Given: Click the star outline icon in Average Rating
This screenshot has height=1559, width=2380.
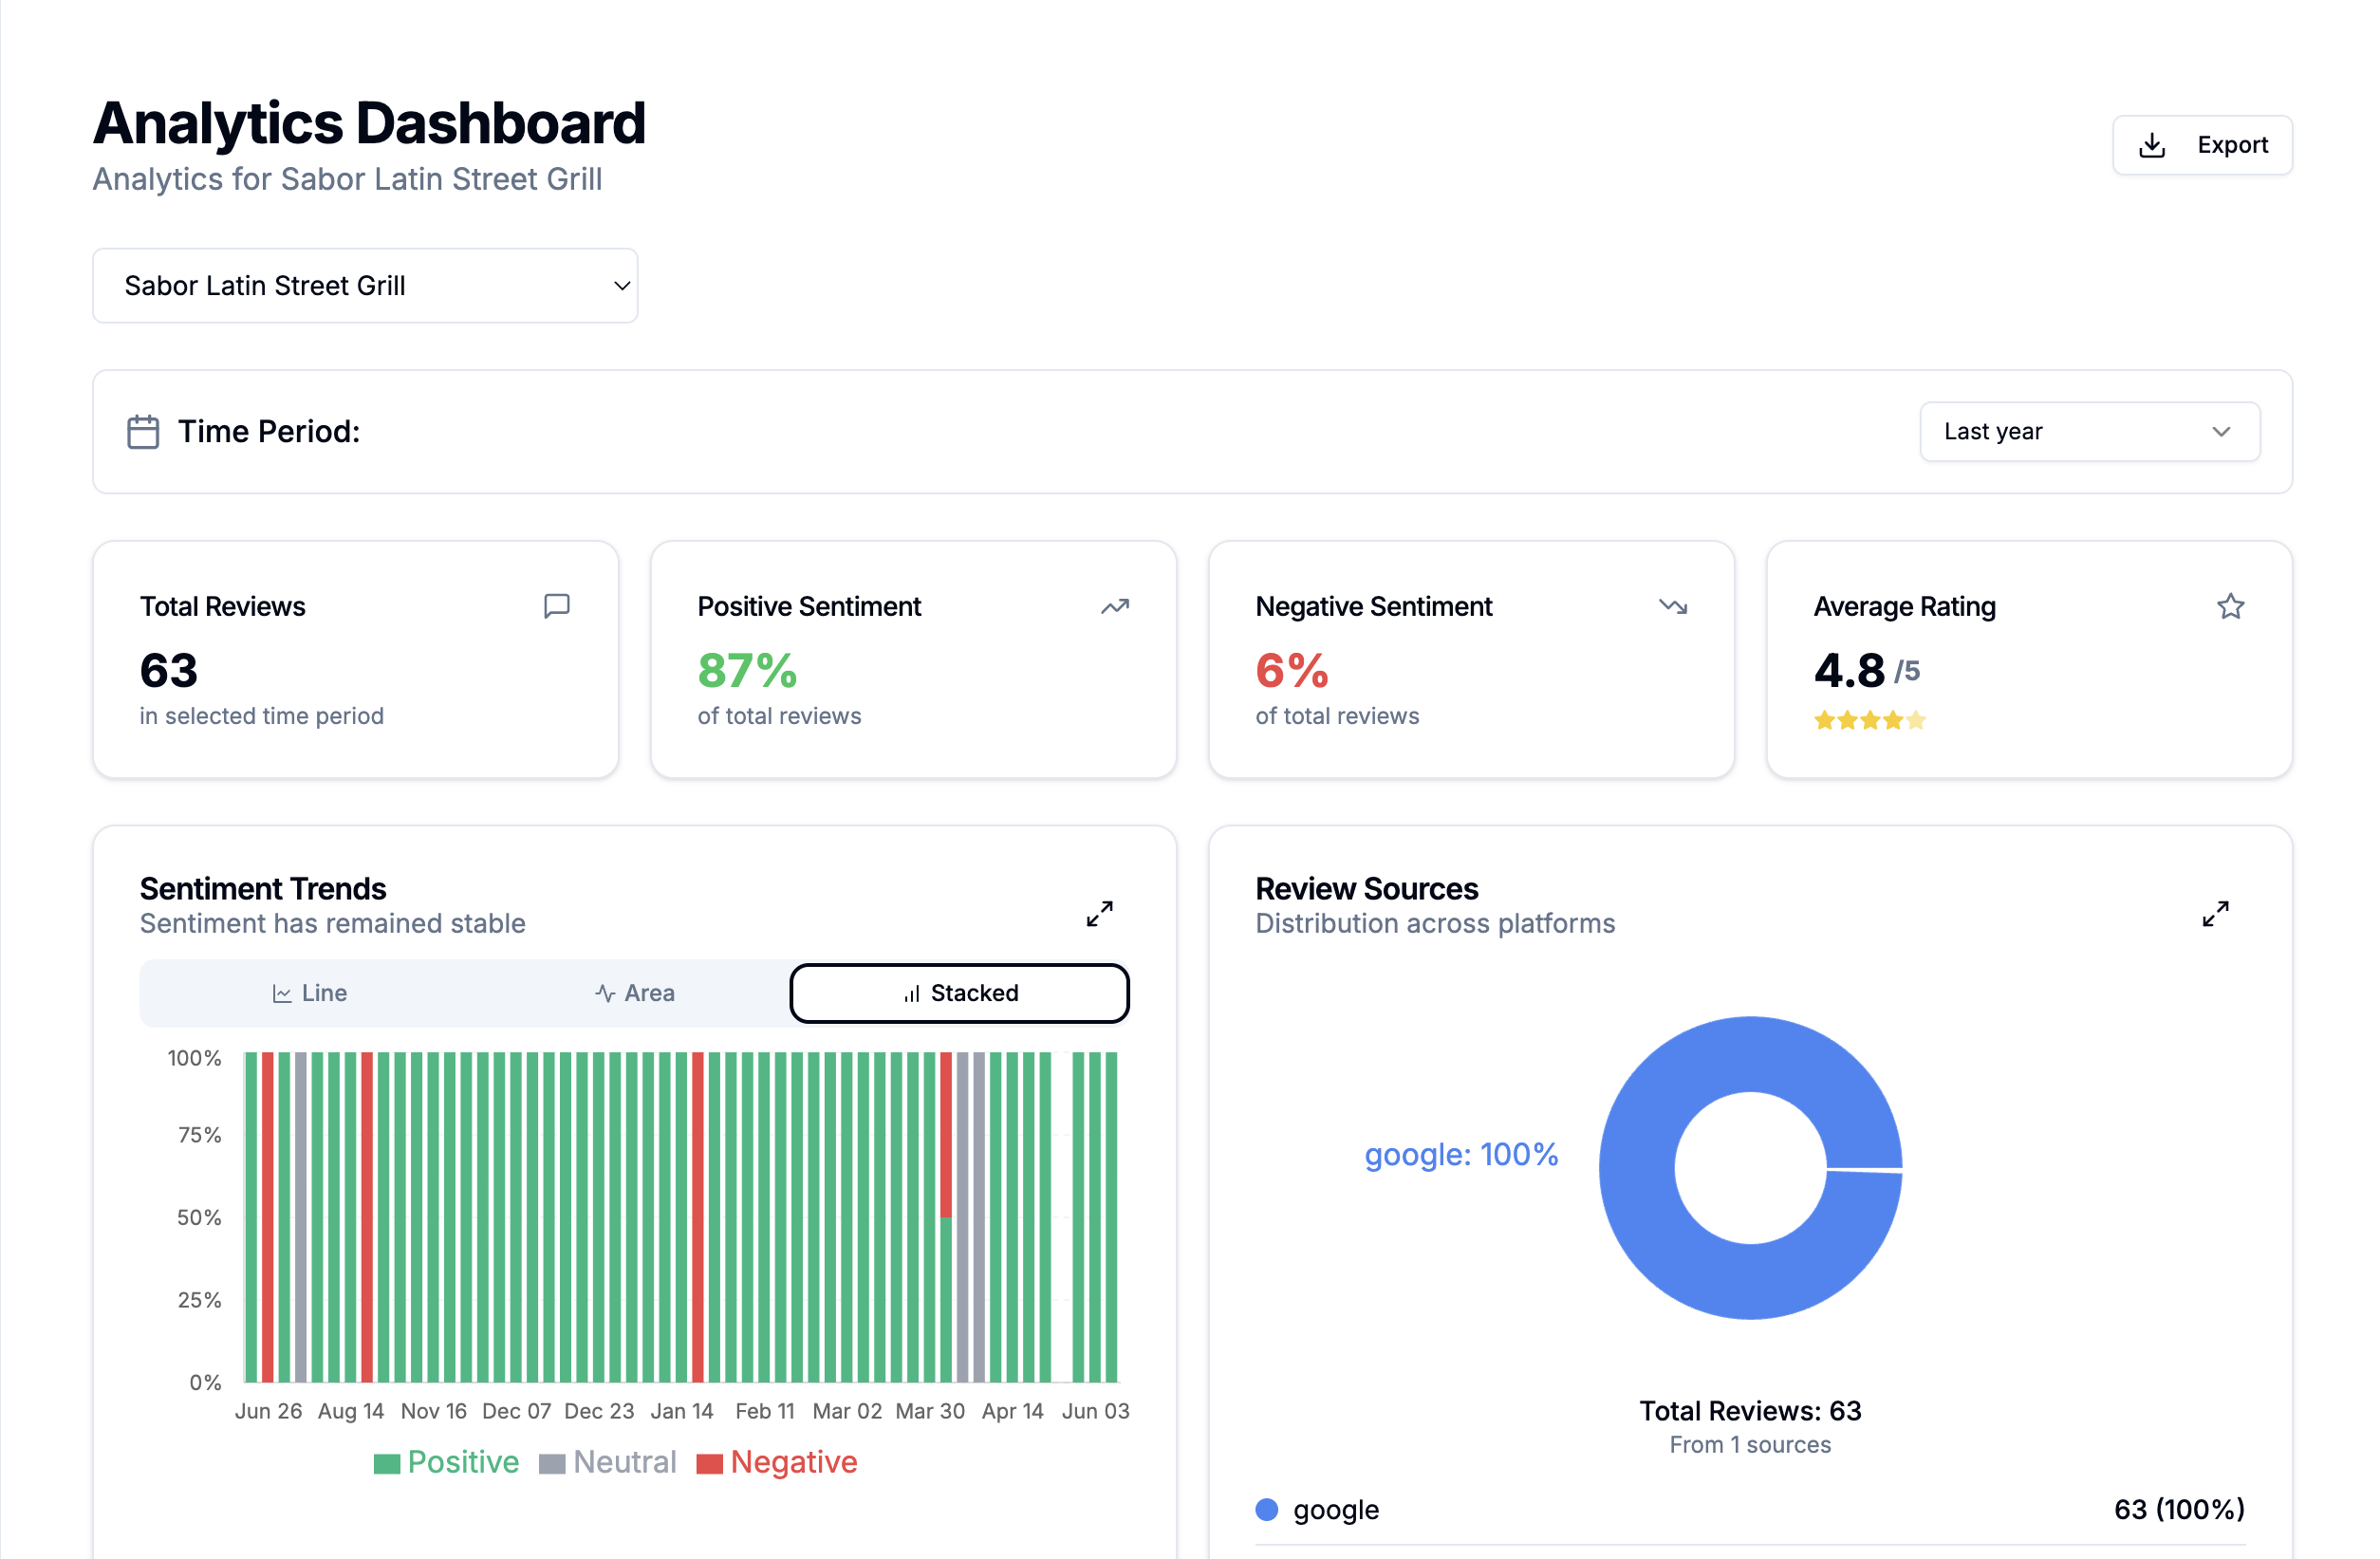Looking at the screenshot, I should (x=2230, y=607).
